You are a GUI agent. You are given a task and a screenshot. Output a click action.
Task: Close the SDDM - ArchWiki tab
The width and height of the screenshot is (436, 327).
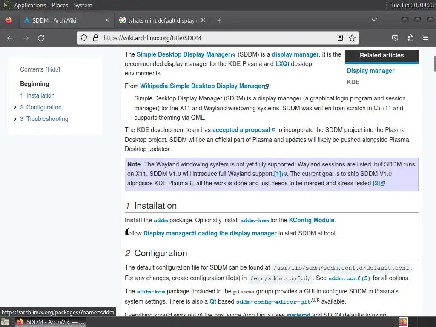107,20
